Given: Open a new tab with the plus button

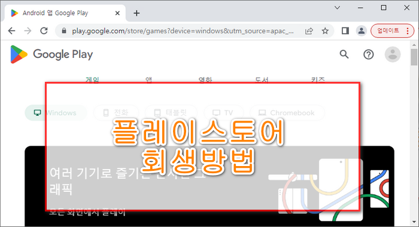Looking at the screenshot, I should [x=136, y=13].
